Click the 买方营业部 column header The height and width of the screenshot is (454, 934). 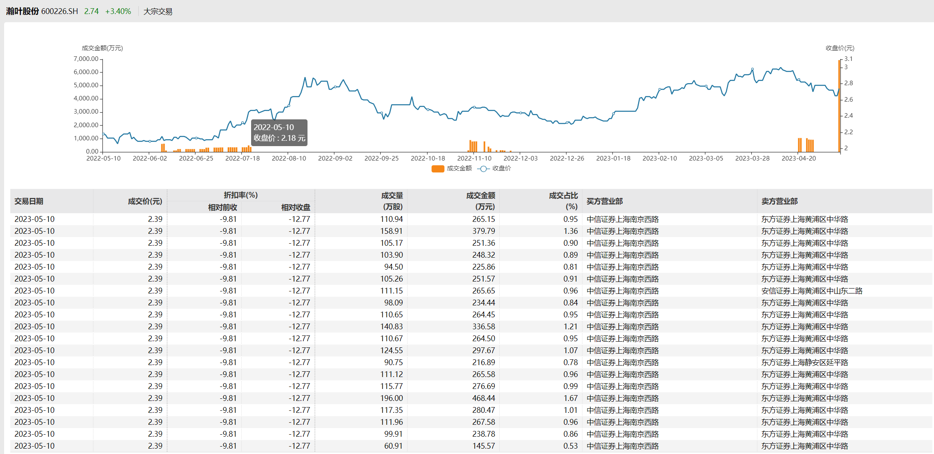(x=604, y=201)
